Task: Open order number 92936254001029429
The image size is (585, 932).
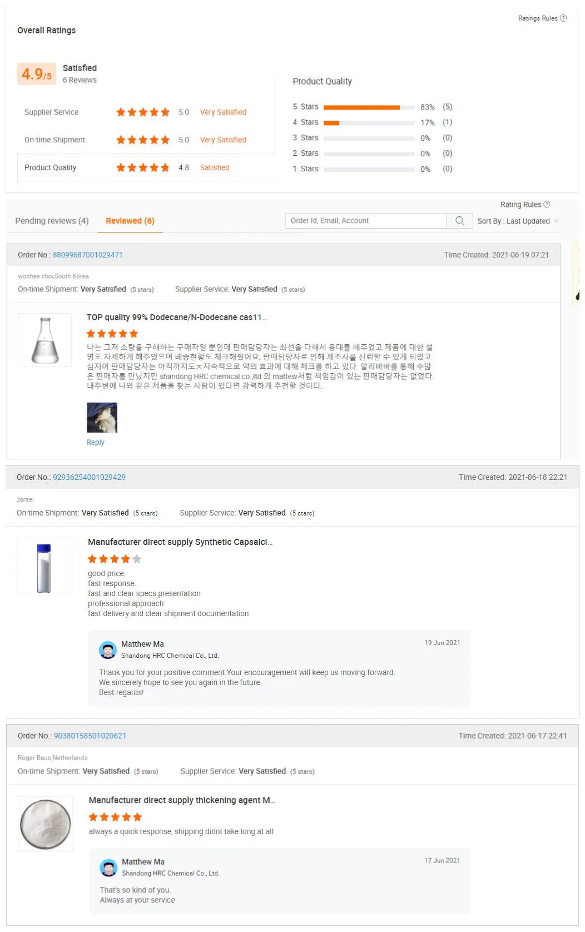Action: tap(89, 477)
